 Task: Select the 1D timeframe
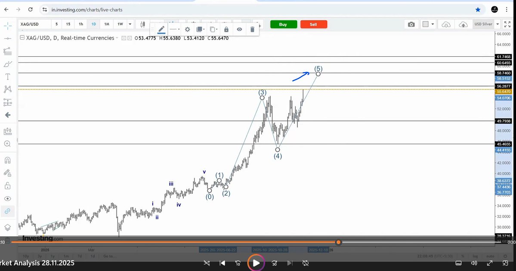pyautogui.click(x=93, y=24)
